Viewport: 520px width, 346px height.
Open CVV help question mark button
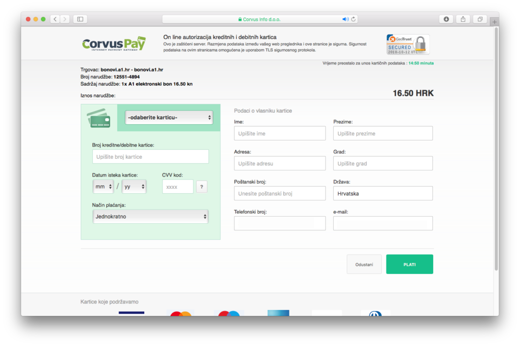pos(201,187)
